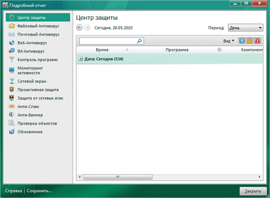Click the horizontal scrollbar thumb

pyautogui.click(x=118, y=177)
